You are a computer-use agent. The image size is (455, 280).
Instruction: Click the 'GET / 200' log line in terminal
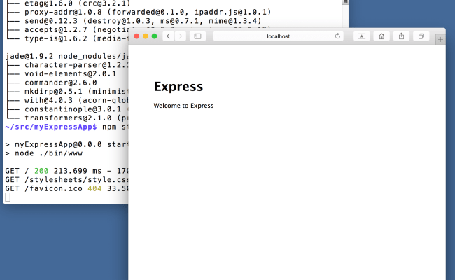pos(66,171)
